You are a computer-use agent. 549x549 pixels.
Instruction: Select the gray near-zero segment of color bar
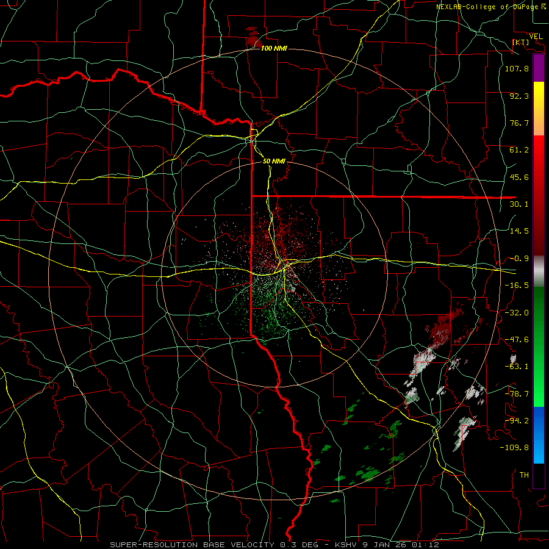(539, 271)
